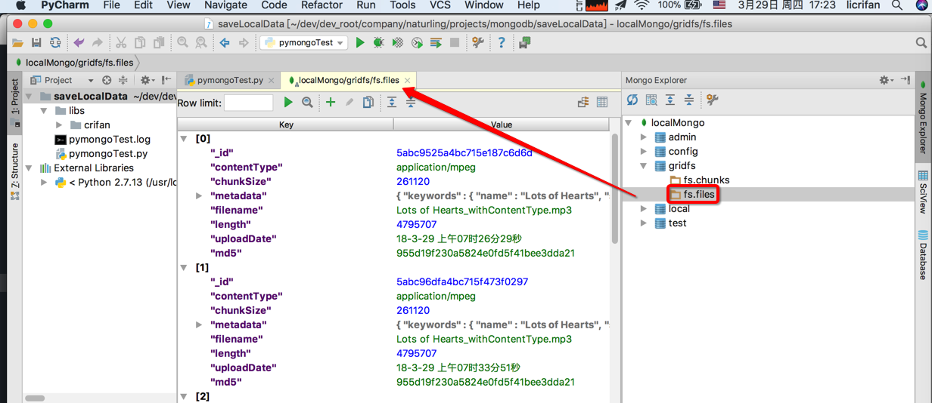Open the pymongoTest run configuration dropdown
Image resolution: width=932 pixels, height=403 pixels.
point(304,43)
